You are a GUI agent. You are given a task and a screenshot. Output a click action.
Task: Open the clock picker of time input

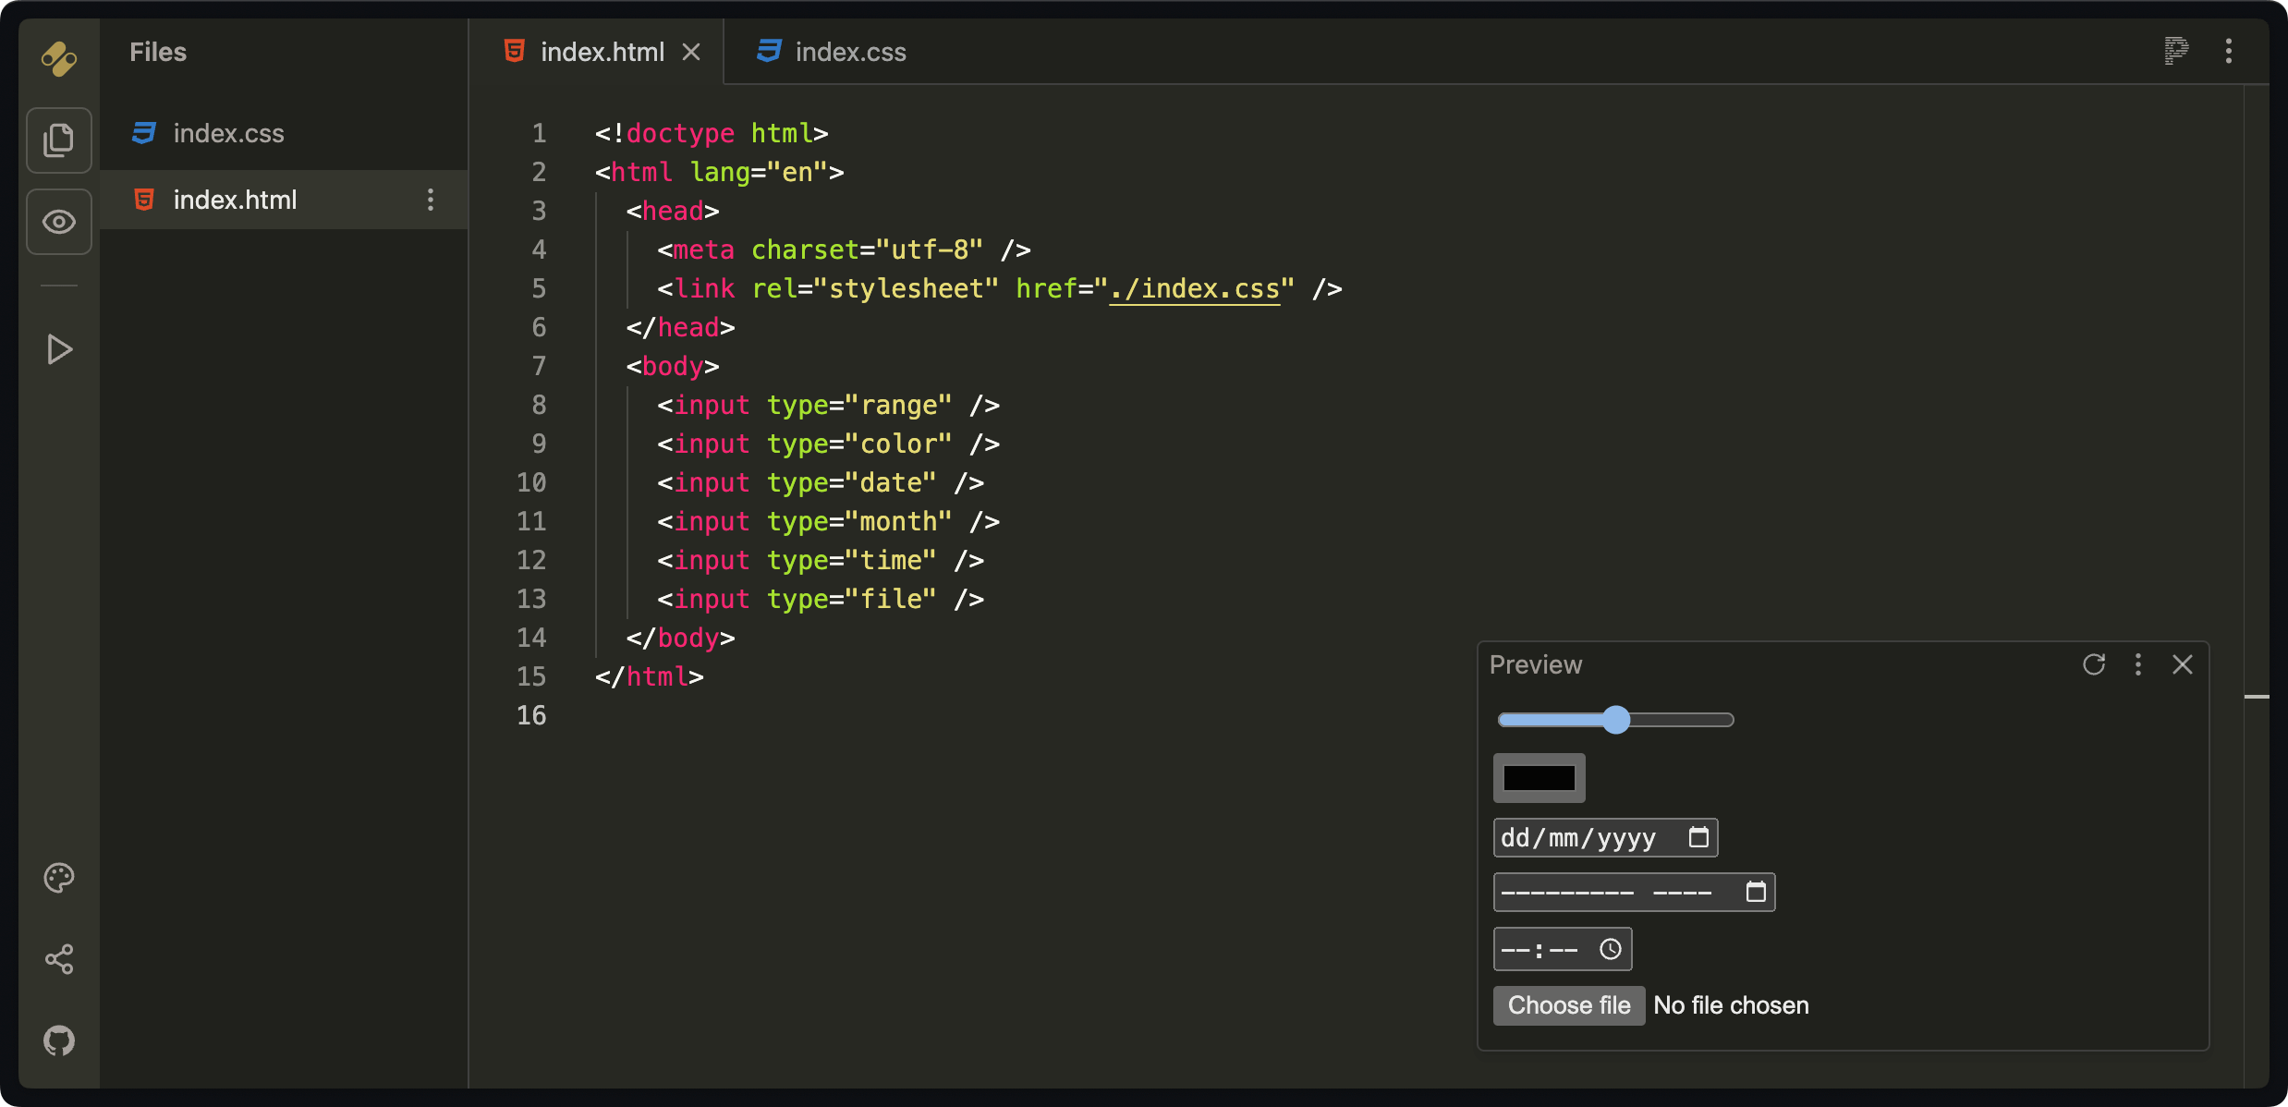pyautogui.click(x=1611, y=949)
